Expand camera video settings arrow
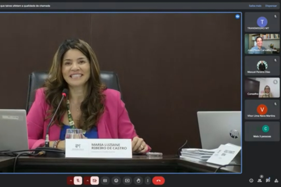Image resolution: width=281 pixels, height=187 pixels. click(87, 180)
